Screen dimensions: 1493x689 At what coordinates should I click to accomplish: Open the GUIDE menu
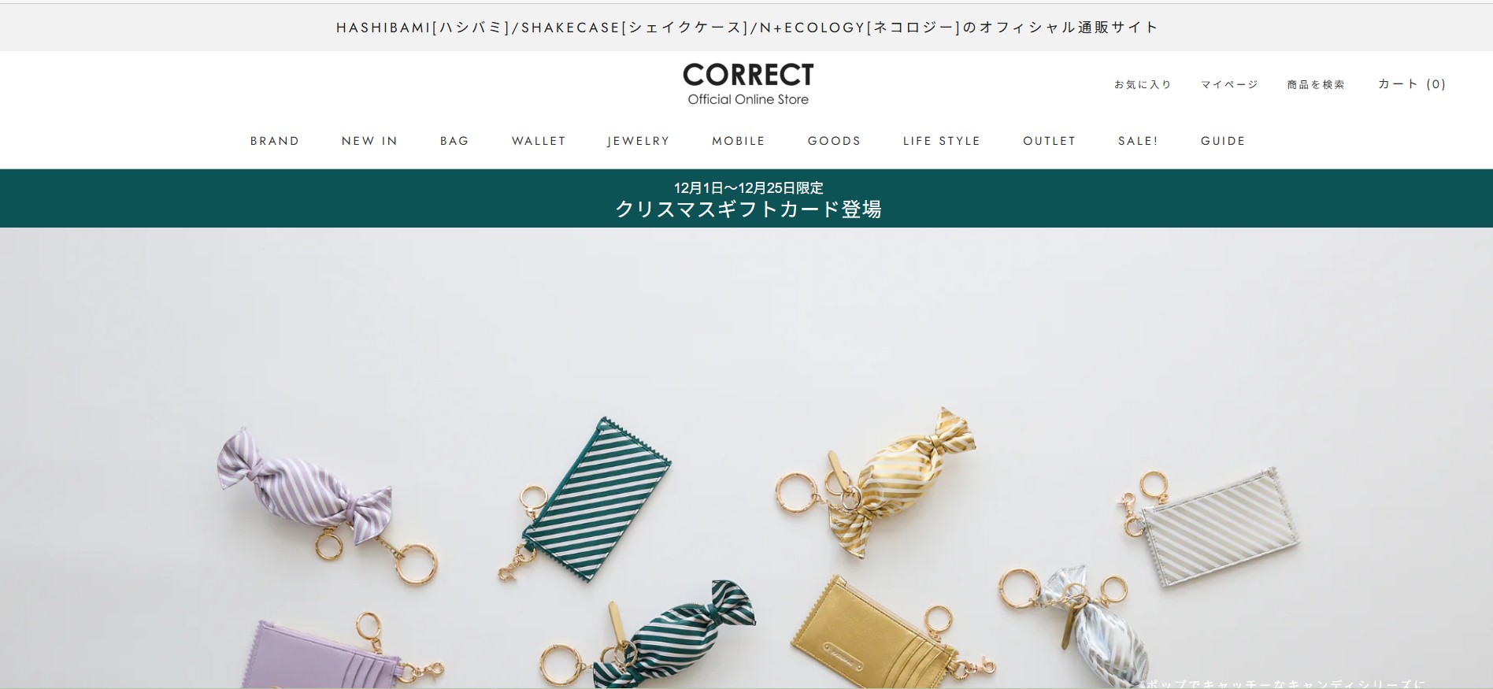pyautogui.click(x=1223, y=141)
